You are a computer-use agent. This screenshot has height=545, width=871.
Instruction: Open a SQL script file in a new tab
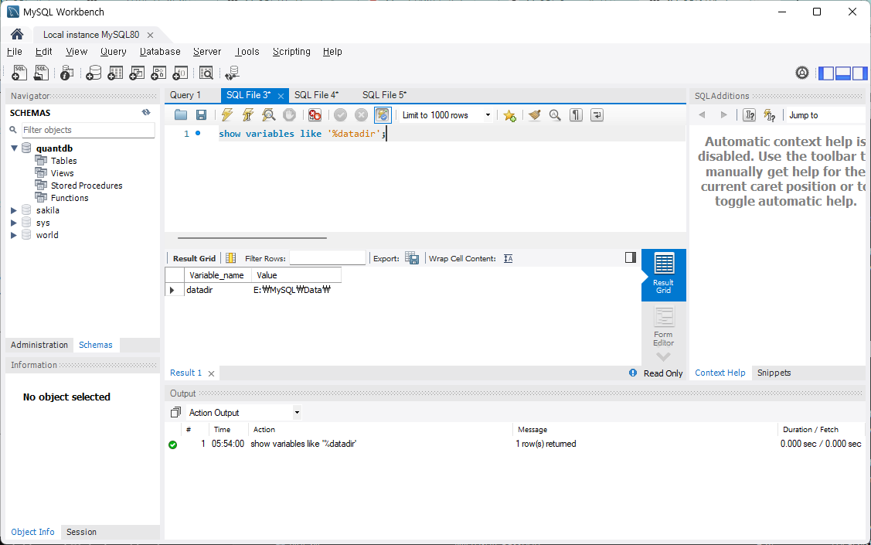[41, 73]
